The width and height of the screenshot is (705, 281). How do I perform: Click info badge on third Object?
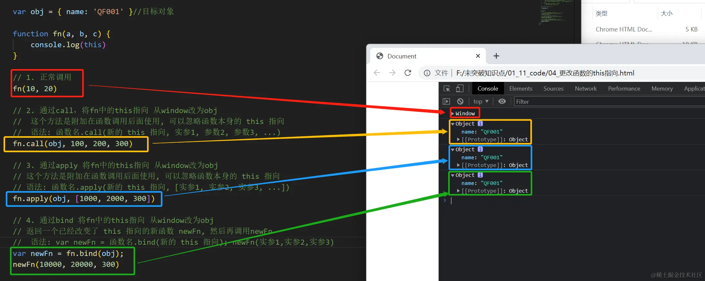[x=480, y=175]
